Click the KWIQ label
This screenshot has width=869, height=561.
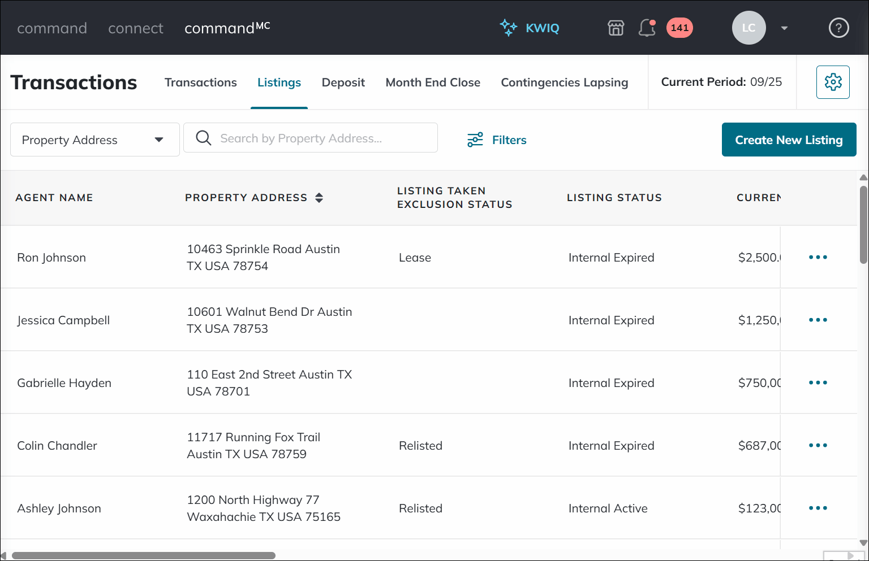(543, 28)
